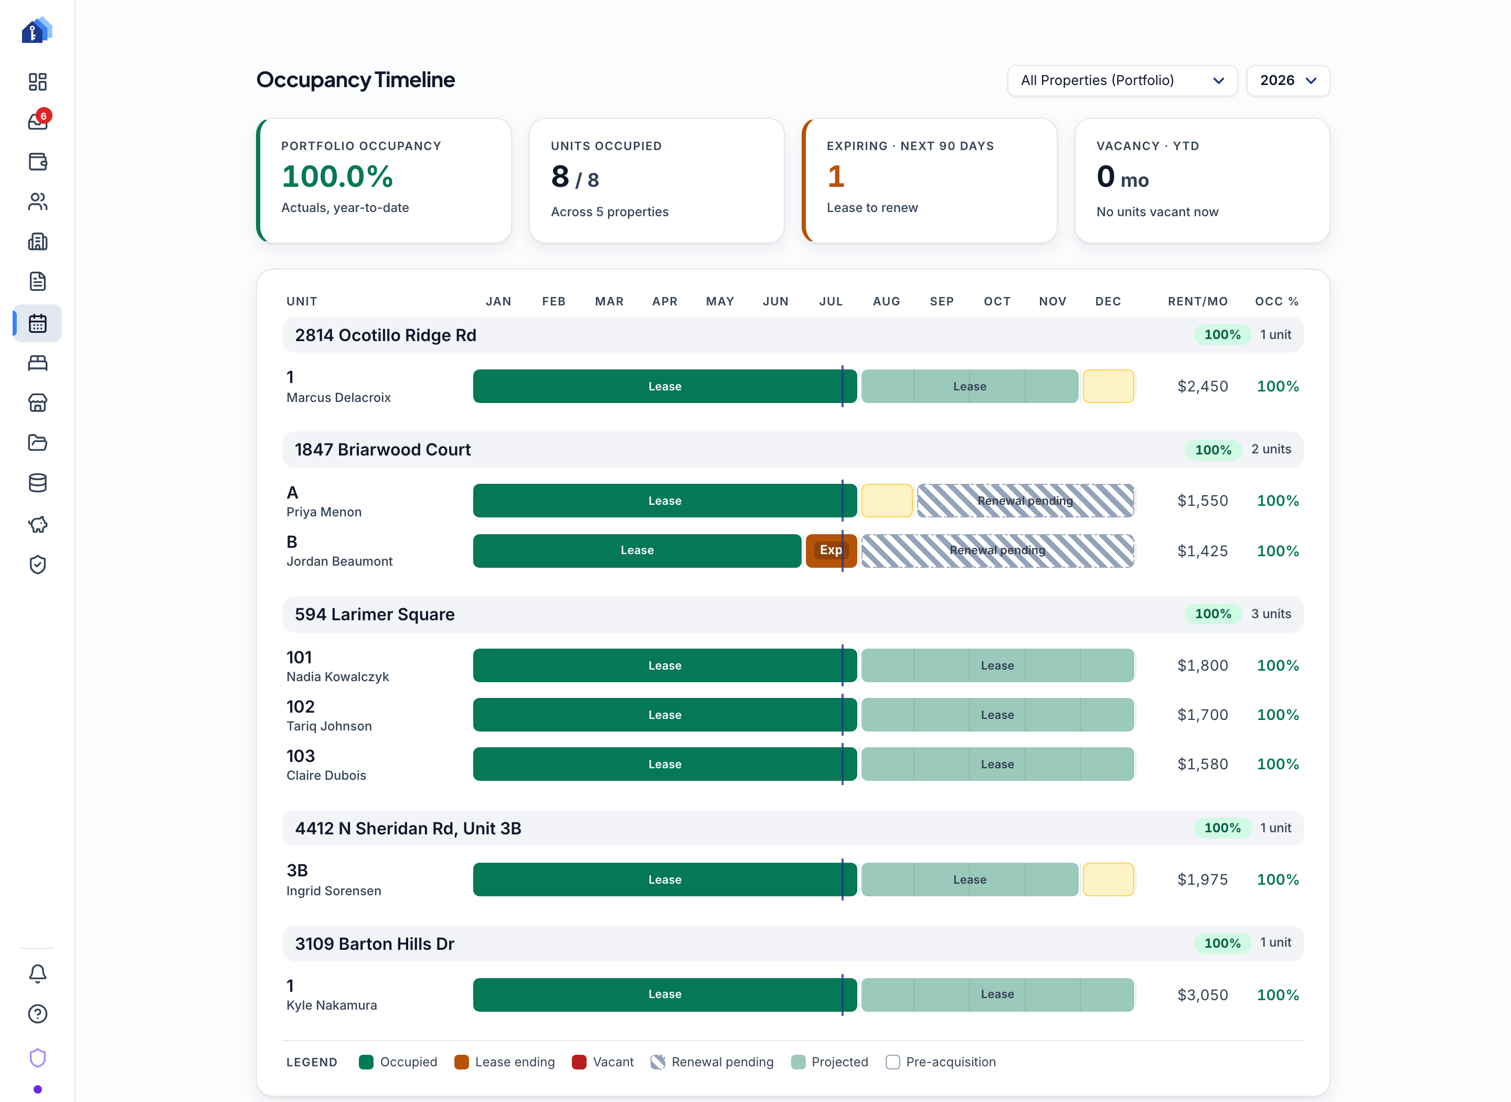Click the JUL month column header
The image size is (1511, 1102).
pos(831,302)
